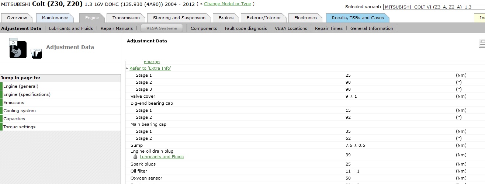Click the engine piston Adjustment Data icon
The width and height of the screenshot is (485, 184).
click(x=18, y=48)
